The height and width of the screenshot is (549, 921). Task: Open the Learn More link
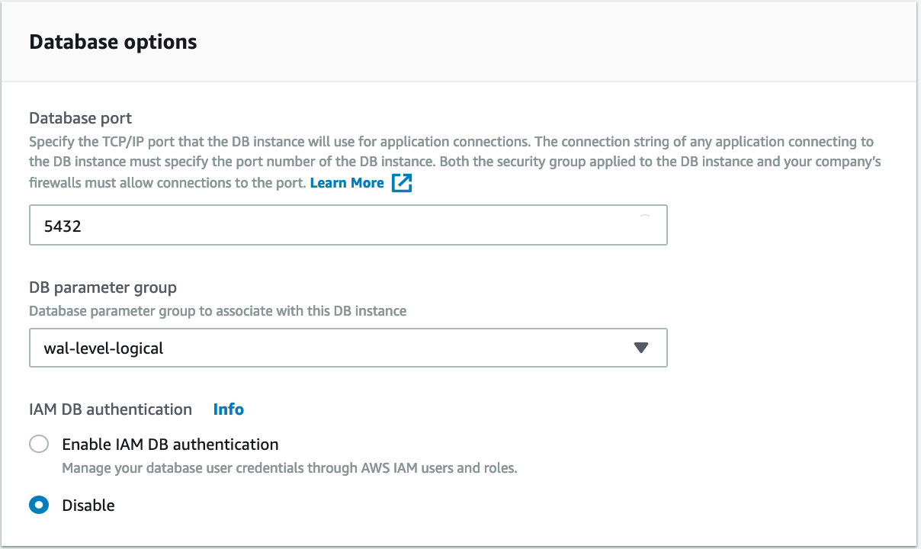click(347, 183)
